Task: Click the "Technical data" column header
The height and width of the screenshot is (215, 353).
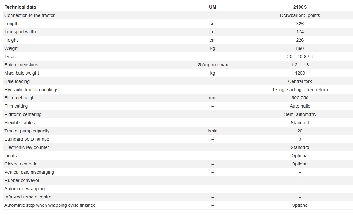Action: coord(20,7)
